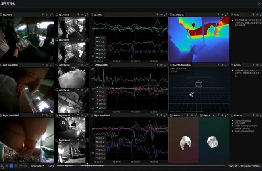Show help for Right Hand/IMU panel
The height and width of the screenshot is (171, 262).
tap(157, 115)
